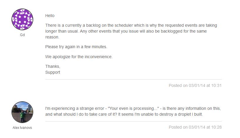240x138 pixels.
Task: Click Alex Ivanovs' profile photo avatar
Action: coord(22,112)
